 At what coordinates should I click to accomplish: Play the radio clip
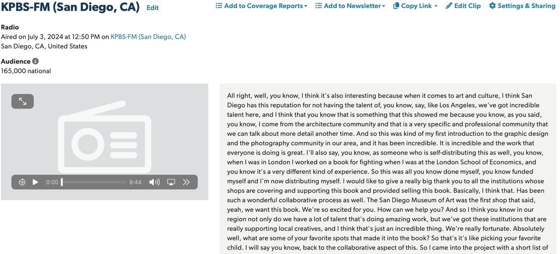point(35,182)
